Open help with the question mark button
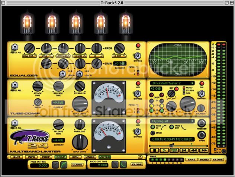Image resolution: width=235 pixels, height=177 pixels. click(x=140, y=157)
